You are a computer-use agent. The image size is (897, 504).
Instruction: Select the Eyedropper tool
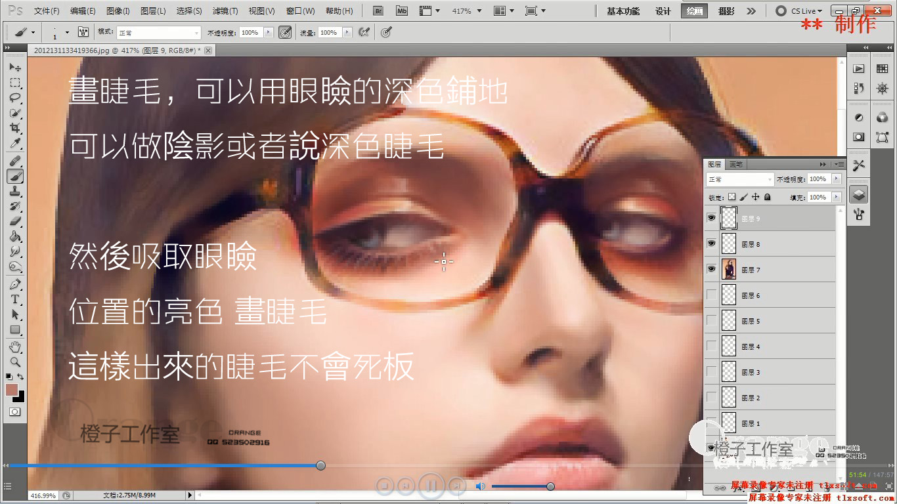click(x=15, y=143)
